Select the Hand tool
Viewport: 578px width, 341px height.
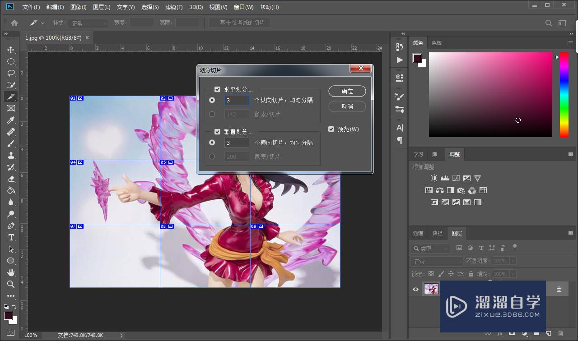tap(11, 272)
